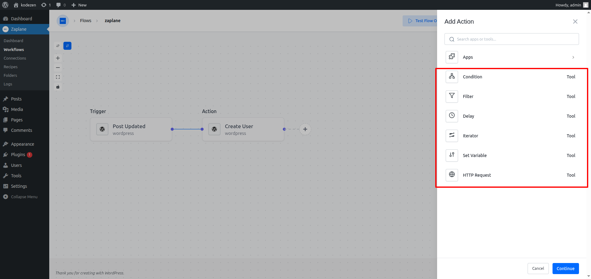This screenshot has height=279, width=591.
Task: Select the Delay clock icon
Action: 452,116
